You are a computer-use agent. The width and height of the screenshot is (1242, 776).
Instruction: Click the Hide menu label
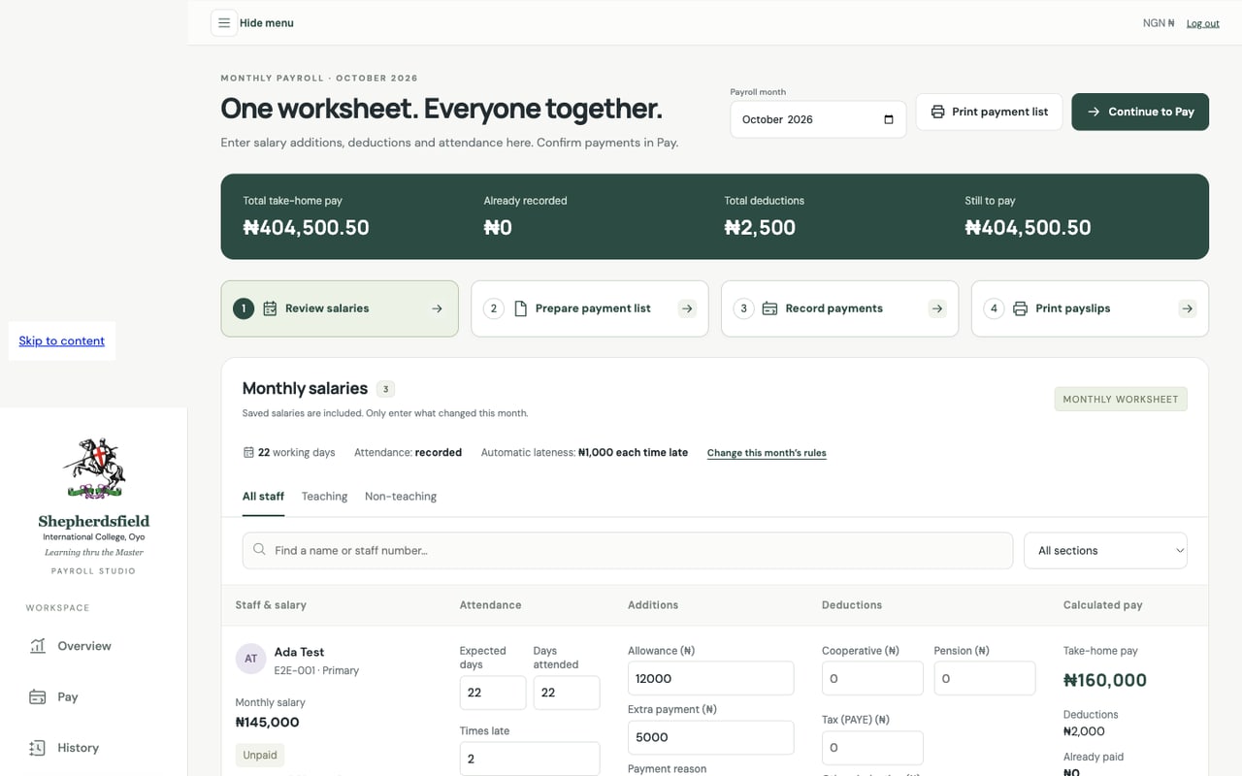pyautogui.click(x=267, y=23)
